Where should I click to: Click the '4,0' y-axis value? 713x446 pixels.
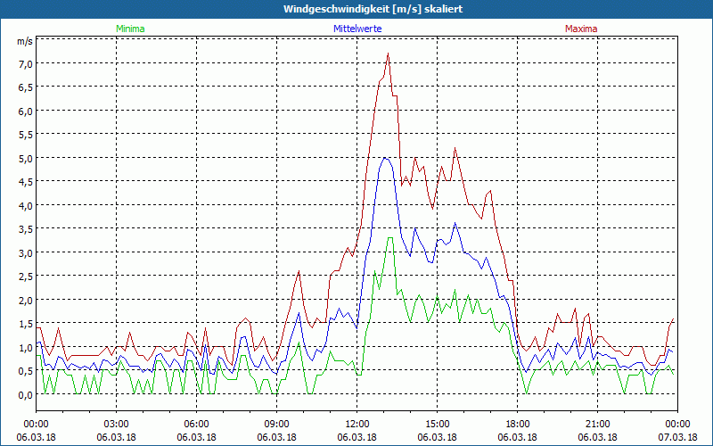point(26,206)
